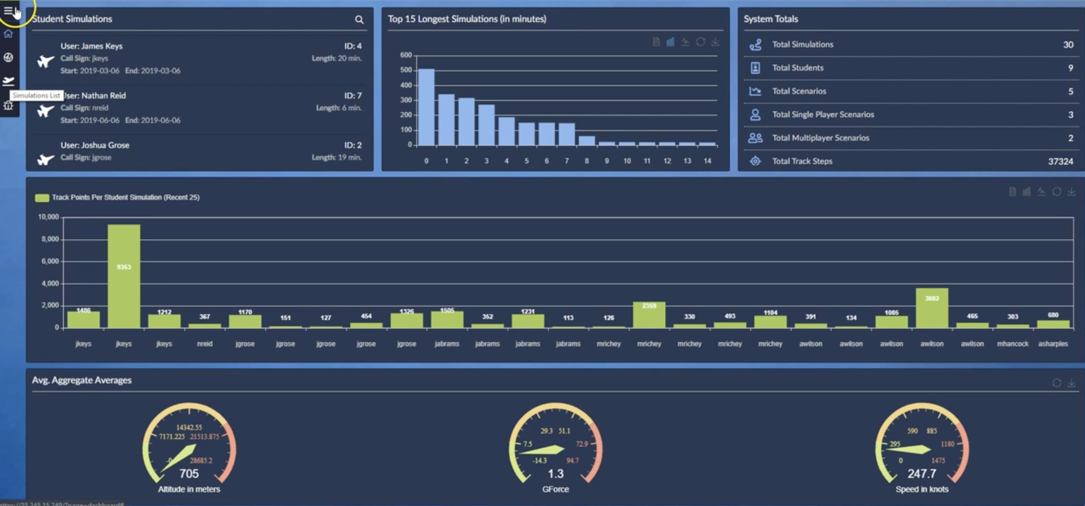Image resolution: width=1085 pixels, height=506 pixels.
Task: Click the Speed in knots gauge
Action: [922, 448]
